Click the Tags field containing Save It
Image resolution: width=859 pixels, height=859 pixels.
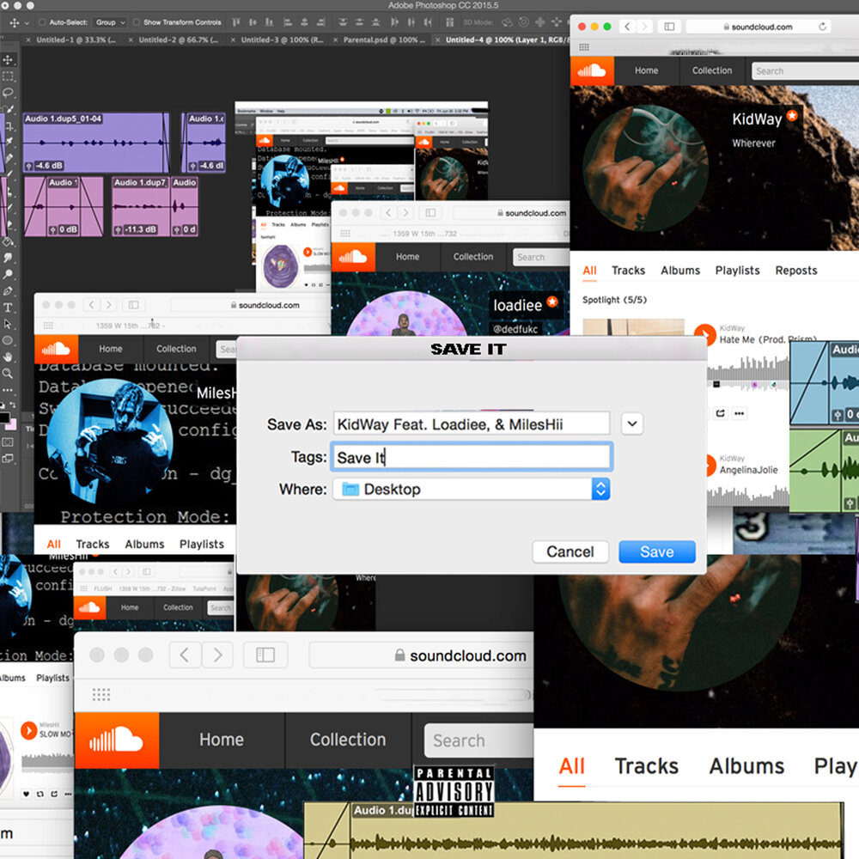click(472, 457)
